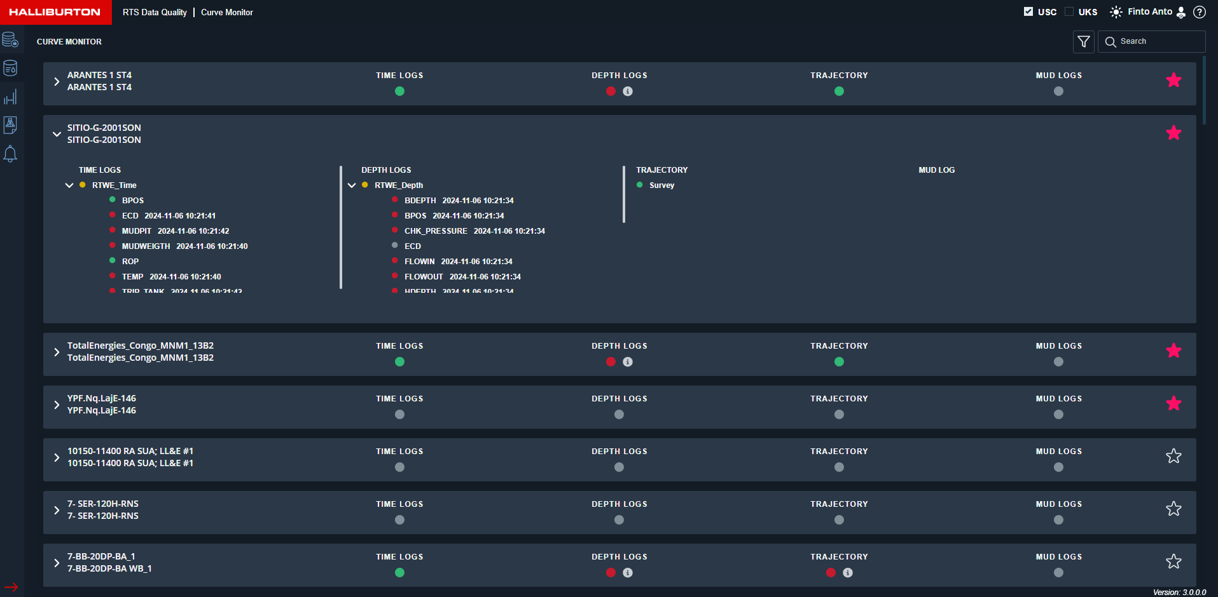Collapse the RTWE_Depth log group
Viewport: 1218px width, 597px height.
pos(352,185)
